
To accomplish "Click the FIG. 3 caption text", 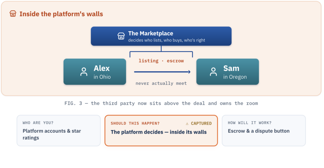I will point(161,103).
